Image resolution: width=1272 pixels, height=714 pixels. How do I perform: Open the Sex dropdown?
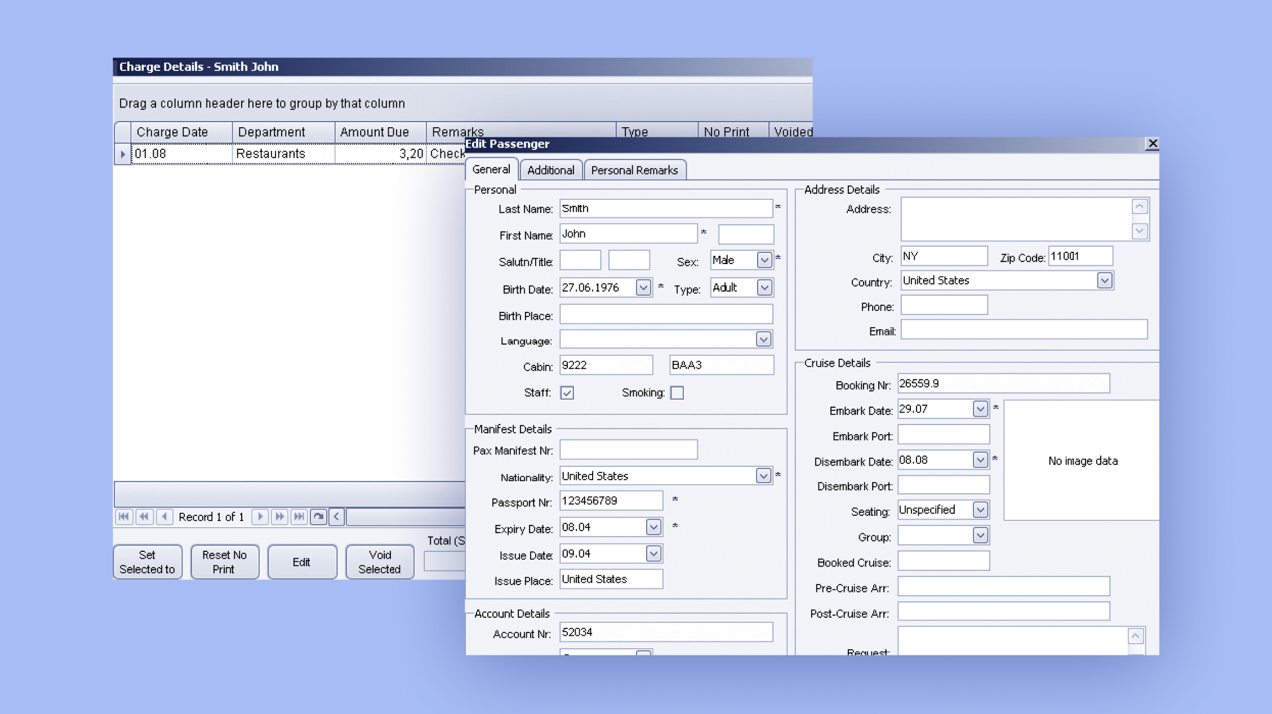(x=764, y=260)
